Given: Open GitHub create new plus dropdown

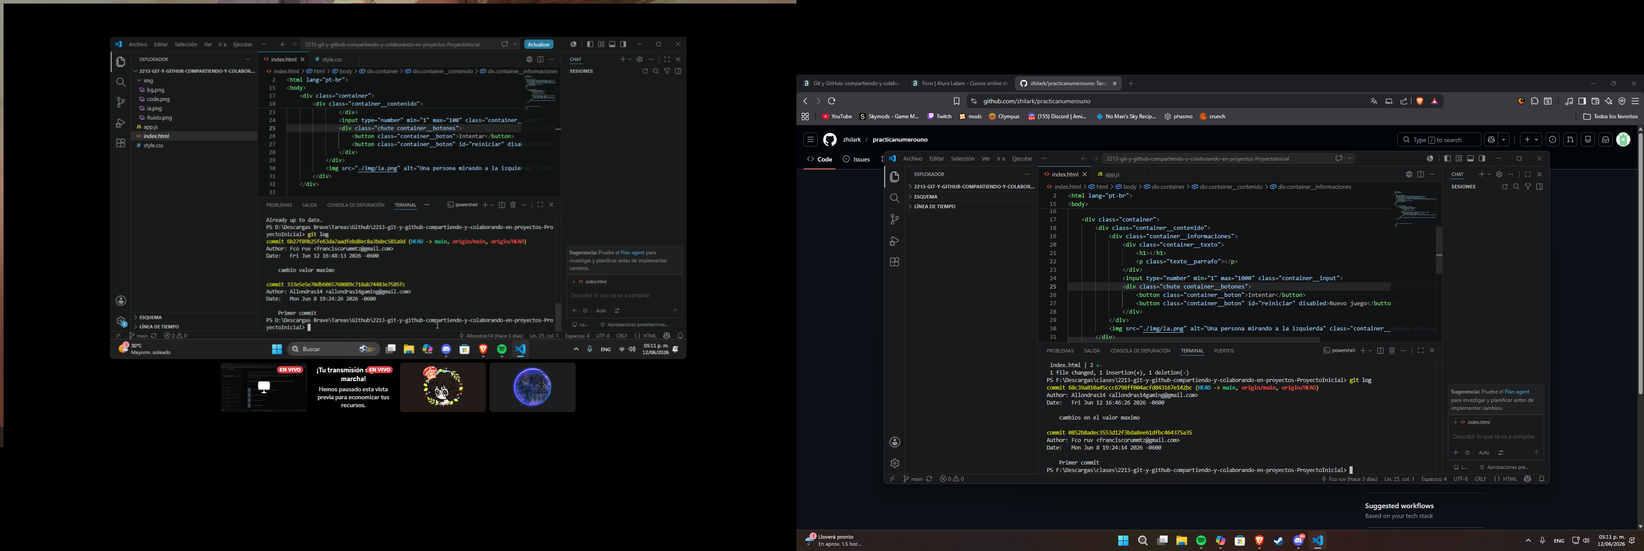Looking at the screenshot, I should (1531, 140).
